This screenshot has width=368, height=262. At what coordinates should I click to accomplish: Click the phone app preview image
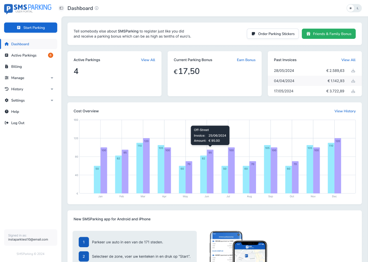pyautogui.click(x=238, y=246)
